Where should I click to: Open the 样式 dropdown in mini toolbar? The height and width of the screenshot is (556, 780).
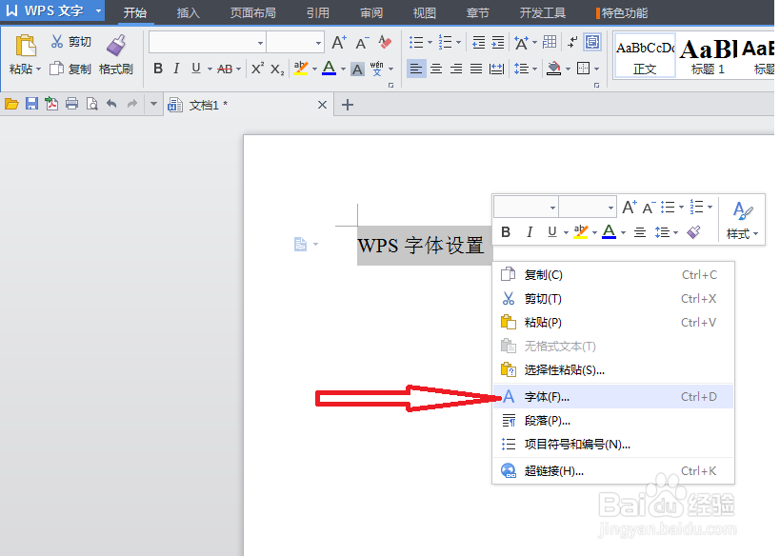[742, 219]
